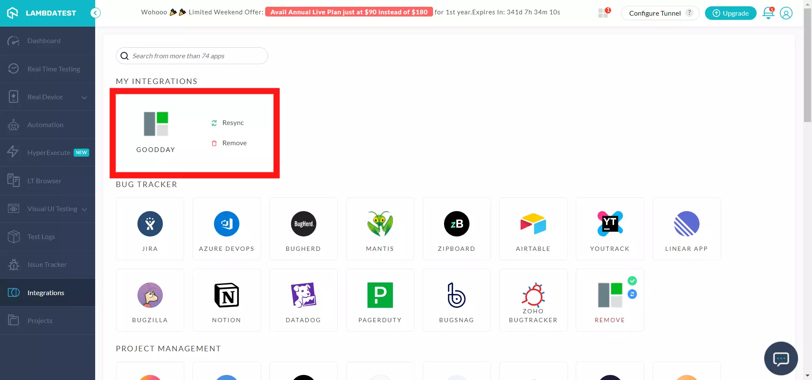Image resolution: width=812 pixels, height=380 pixels.
Task: Open Issue Tracker from the sidebar
Action: click(47, 265)
